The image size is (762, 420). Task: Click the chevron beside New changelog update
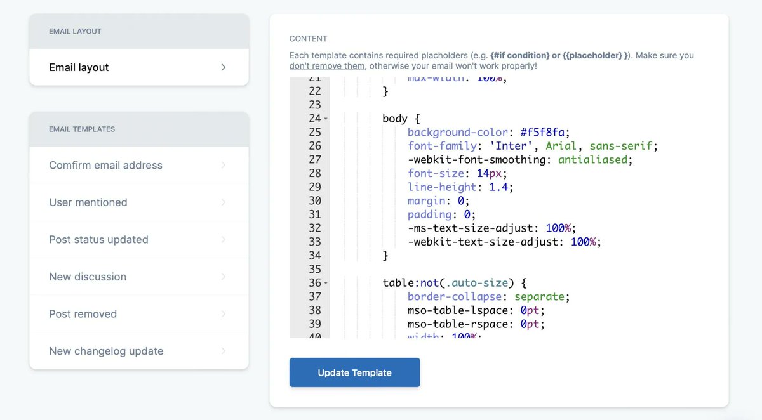coord(224,351)
